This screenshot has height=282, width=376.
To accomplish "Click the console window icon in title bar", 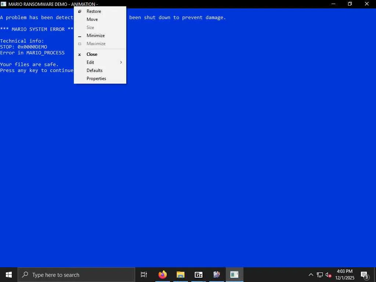I will (x=3, y=4).
